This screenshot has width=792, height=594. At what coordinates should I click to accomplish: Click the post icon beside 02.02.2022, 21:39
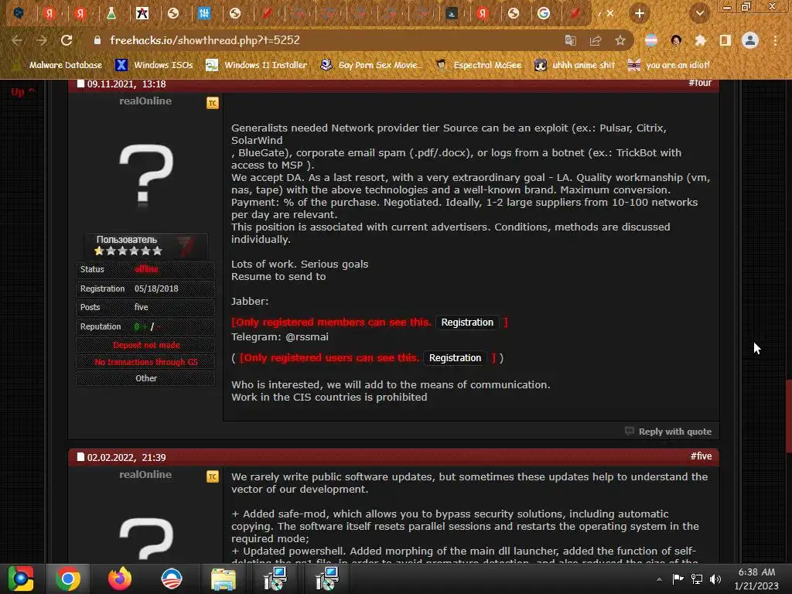(80, 457)
